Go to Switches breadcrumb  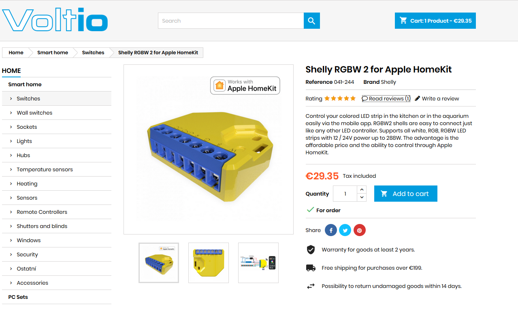(93, 53)
